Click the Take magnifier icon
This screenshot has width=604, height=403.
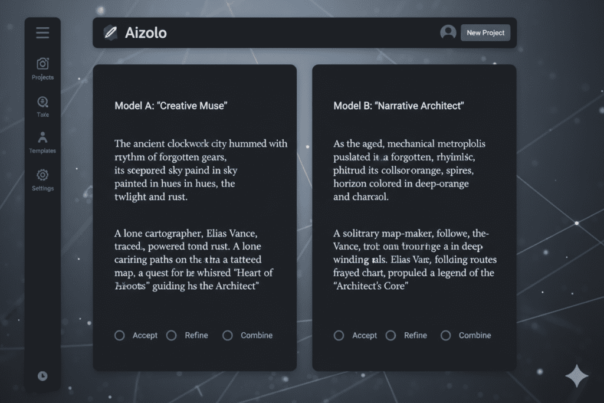(x=42, y=101)
